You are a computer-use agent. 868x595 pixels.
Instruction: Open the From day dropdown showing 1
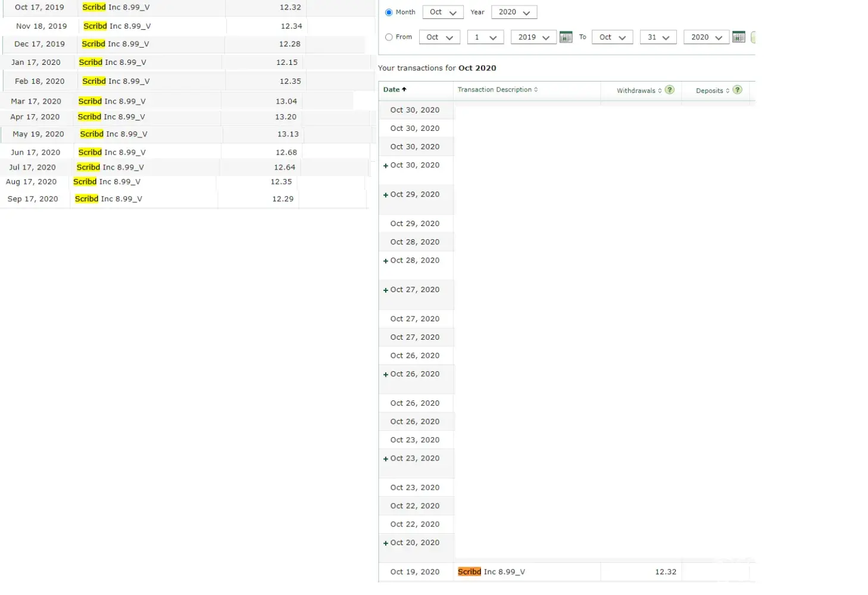[485, 37]
